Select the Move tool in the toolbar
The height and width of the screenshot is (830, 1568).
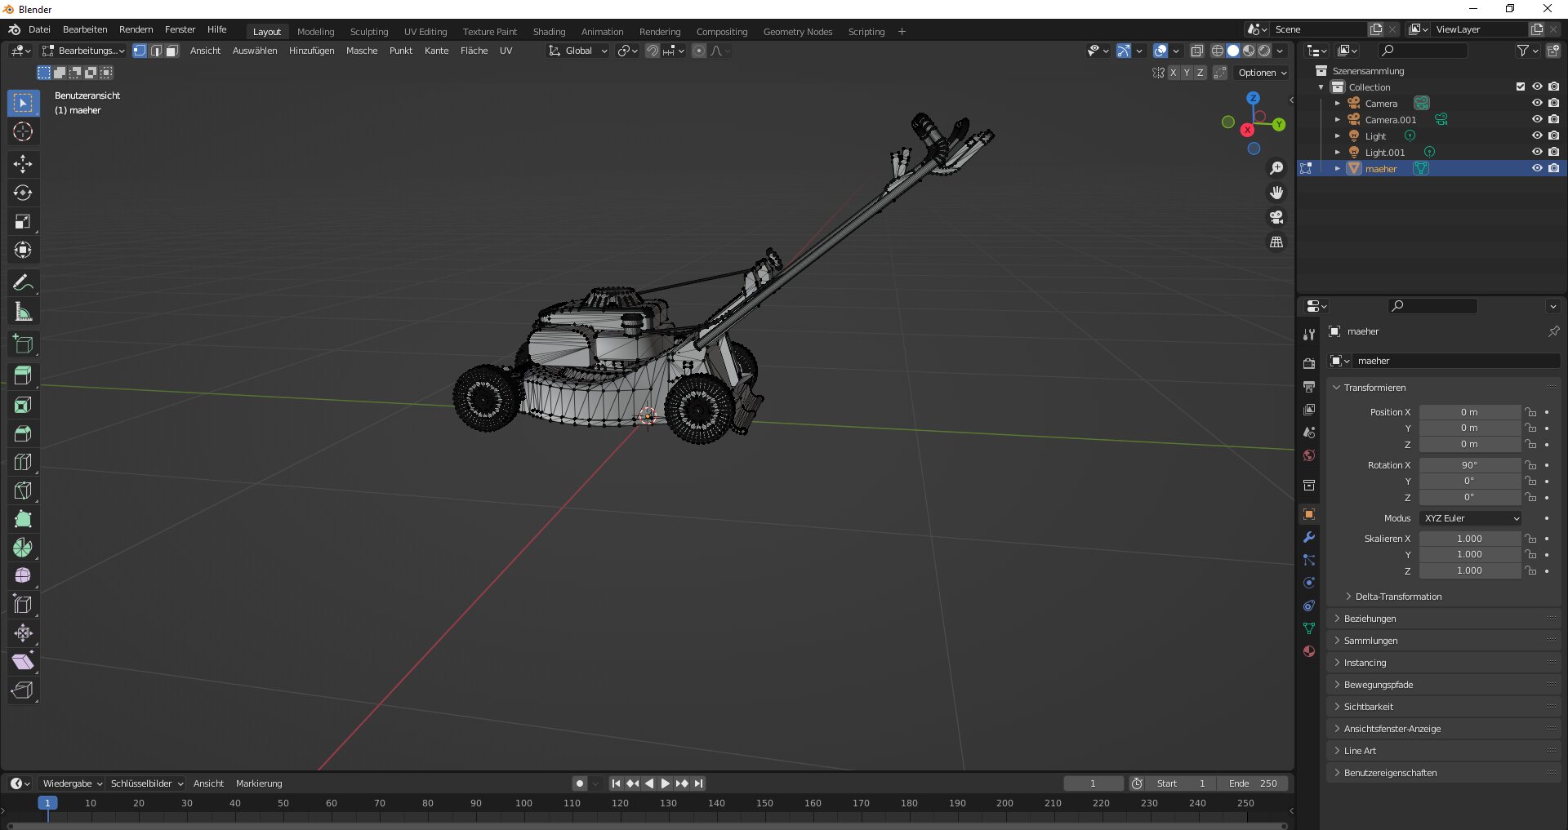(23, 164)
